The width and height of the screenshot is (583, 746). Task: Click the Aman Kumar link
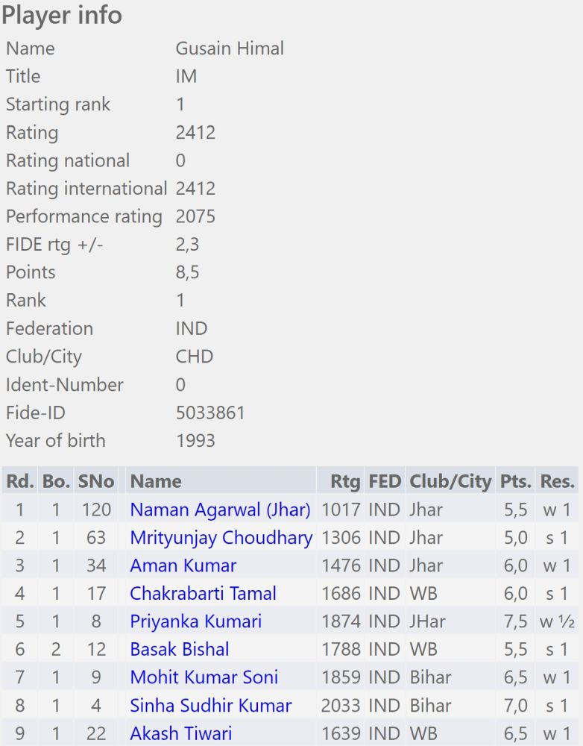[x=183, y=565]
